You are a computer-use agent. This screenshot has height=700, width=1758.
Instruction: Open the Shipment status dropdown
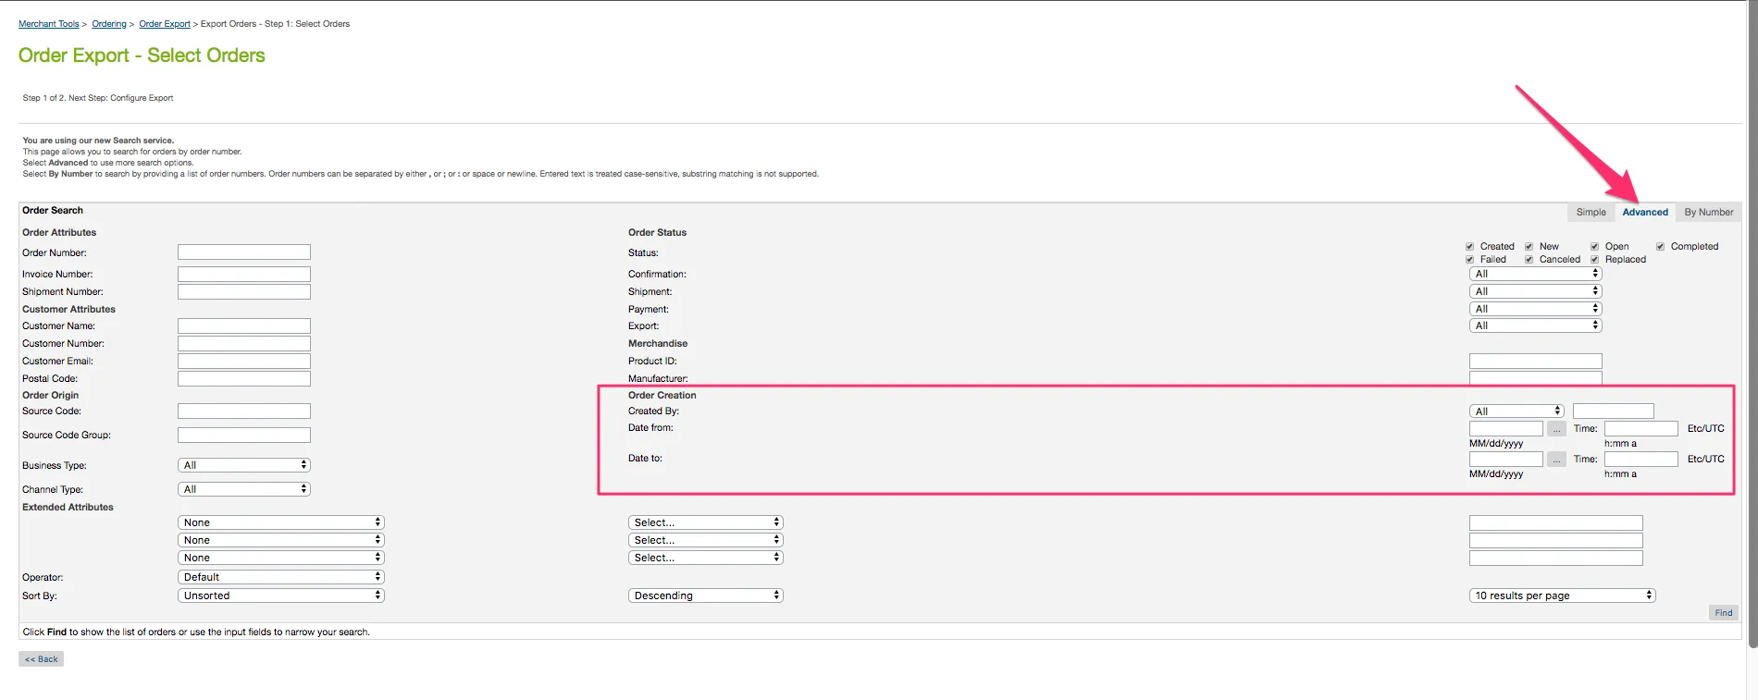pyautogui.click(x=1535, y=291)
